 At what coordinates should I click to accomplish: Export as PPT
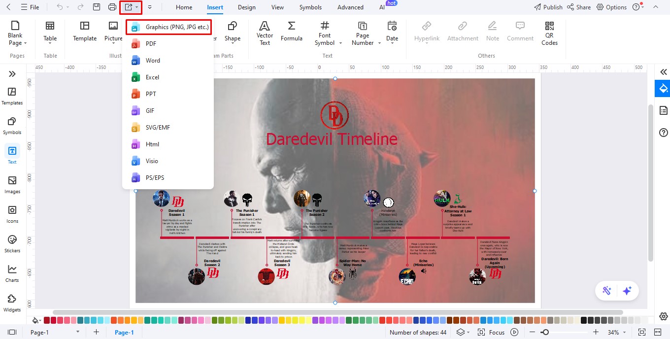pyautogui.click(x=167, y=94)
